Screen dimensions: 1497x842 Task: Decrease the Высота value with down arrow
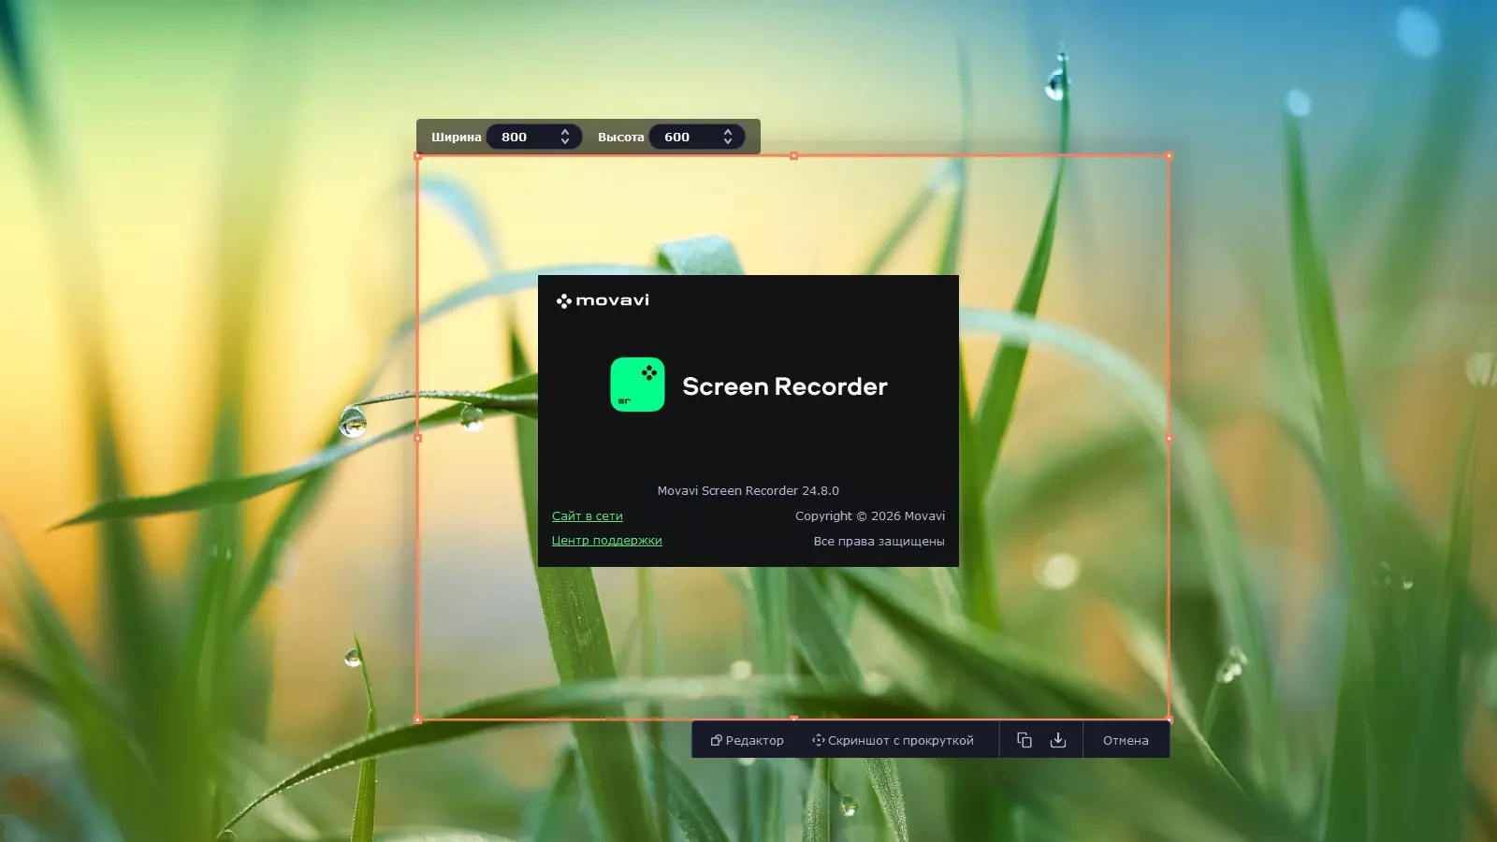coord(728,142)
